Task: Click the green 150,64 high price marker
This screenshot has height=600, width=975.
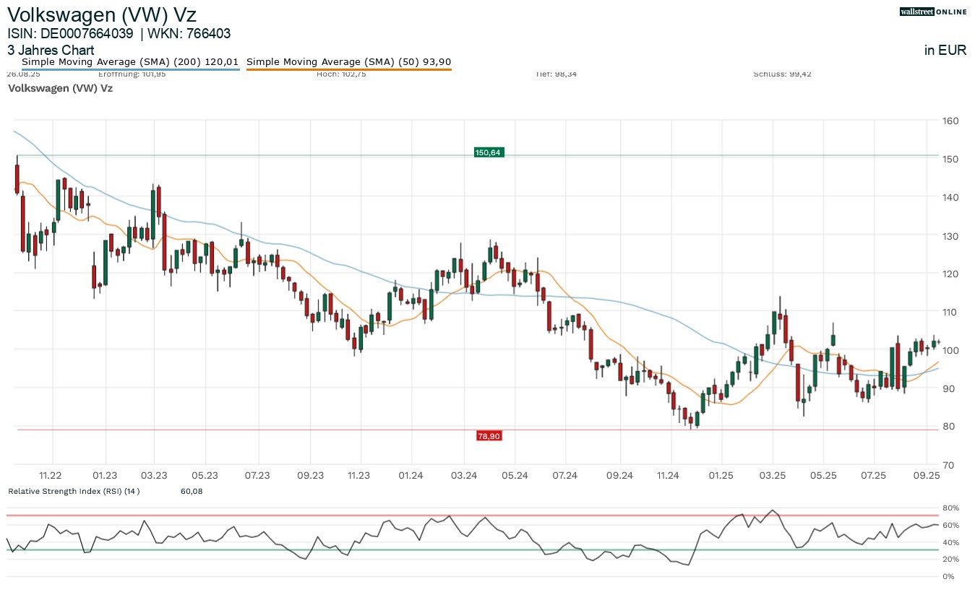Action: [488, 152]
